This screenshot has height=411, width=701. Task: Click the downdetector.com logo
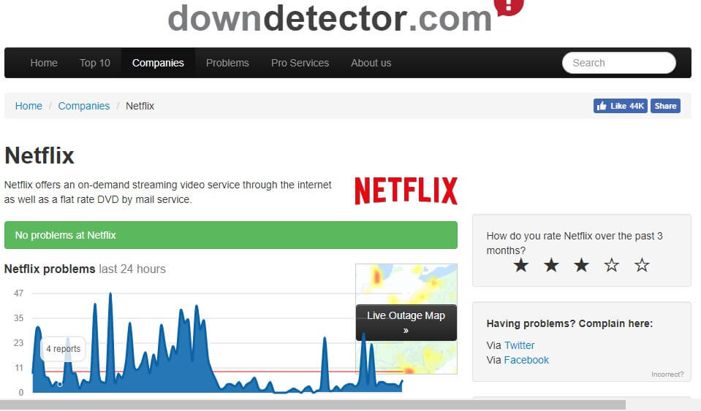[x=345, y=17]
